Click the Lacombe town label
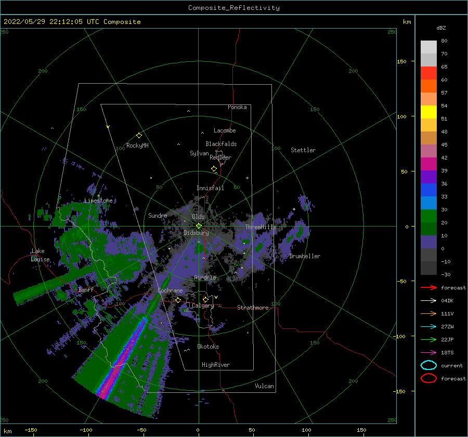 [x=225, y=130]
